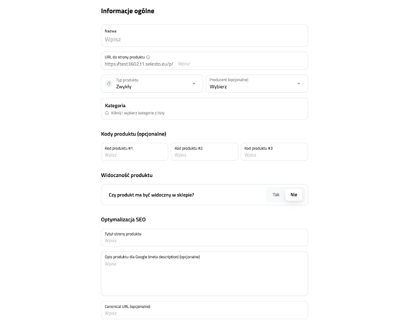Click the 'Zwykły' selected product type value
The image size is (394, 330).
pyautogui.click(x=124, y=87)
